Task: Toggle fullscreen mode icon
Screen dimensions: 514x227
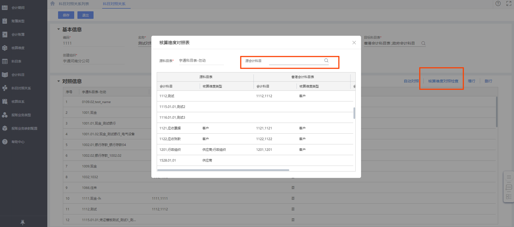Action: (509, 3)
